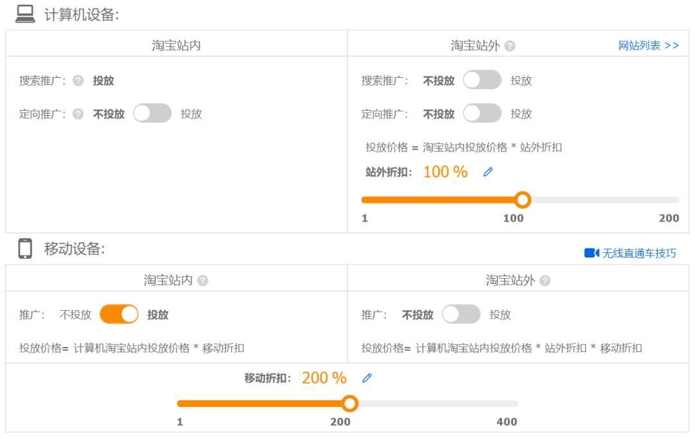Click the 站外折扣 slider handle

tap(523, 200)
